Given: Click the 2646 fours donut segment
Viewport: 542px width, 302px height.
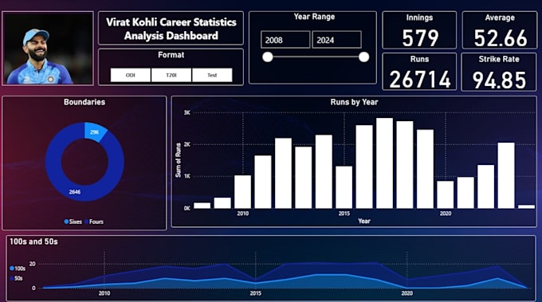Looking at the screenshot, I should coord(75,192).
